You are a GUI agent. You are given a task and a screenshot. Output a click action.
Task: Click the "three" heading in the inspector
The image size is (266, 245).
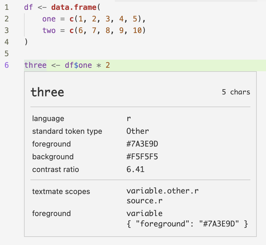point(47,92)
